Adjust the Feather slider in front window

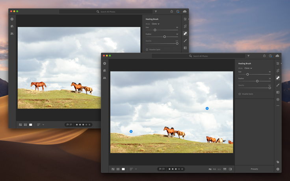(x=257, y=81)
